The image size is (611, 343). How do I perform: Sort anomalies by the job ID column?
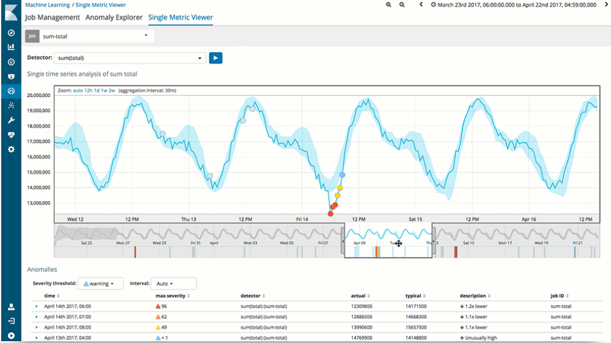pos(560,296)
